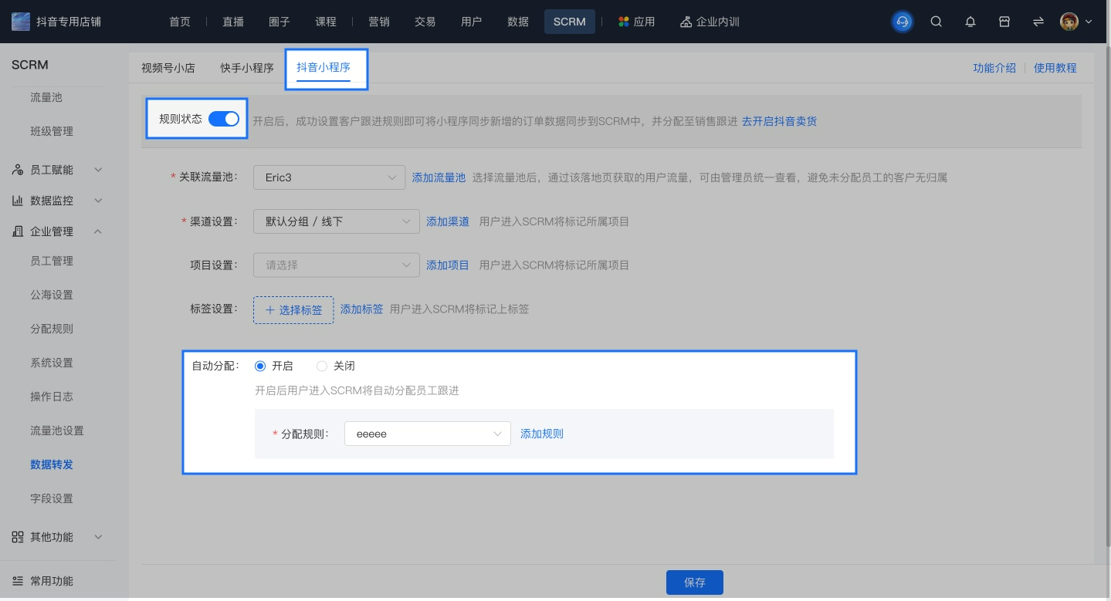Viewport: 1111px width, 601px height.
Task: Click the 数据监控 chart icon
Action: click(x=18, y=201)
